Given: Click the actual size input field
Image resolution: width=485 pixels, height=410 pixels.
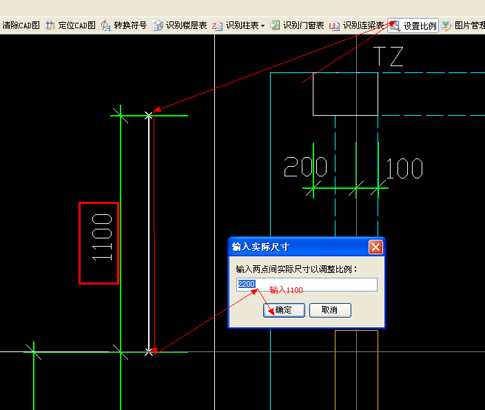Looking at the screenshot, I should click(x=307, y=285).
